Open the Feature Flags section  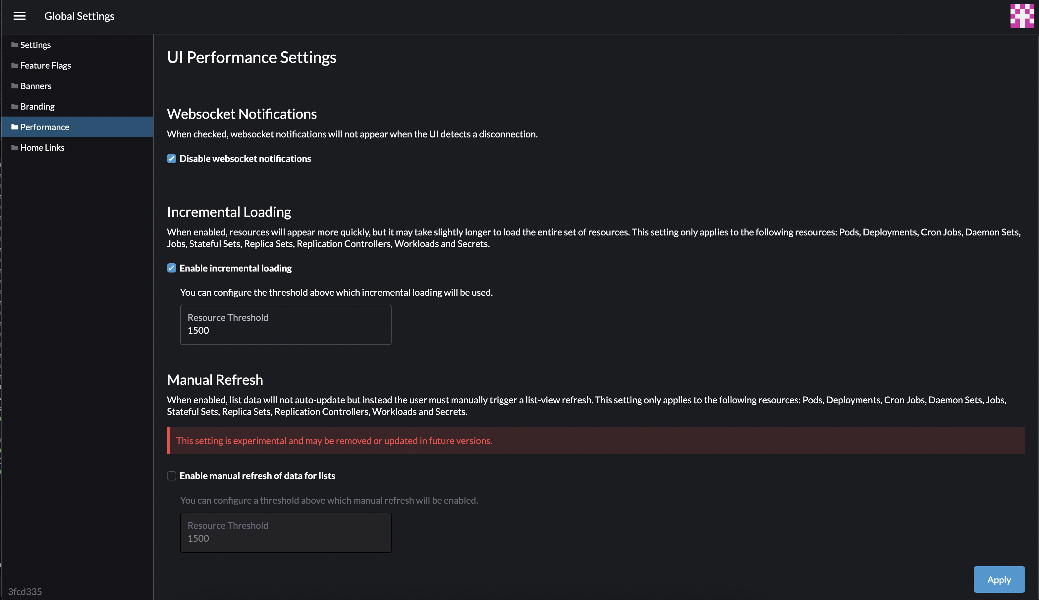[x=45, y=65]
